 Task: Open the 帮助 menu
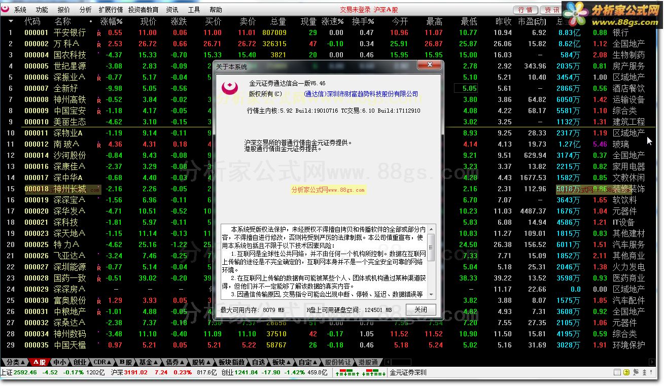pos(216,10)
